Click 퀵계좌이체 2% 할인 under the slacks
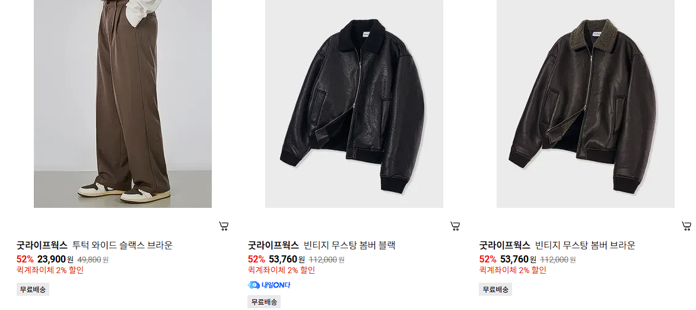The height and width of the screenshot is (310, 696). tap(50, 270)
